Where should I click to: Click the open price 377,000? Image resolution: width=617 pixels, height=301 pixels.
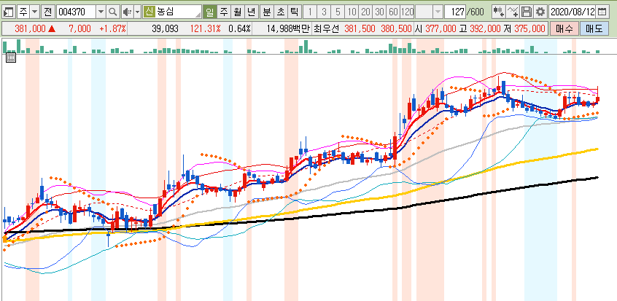(x=441, y=28)
